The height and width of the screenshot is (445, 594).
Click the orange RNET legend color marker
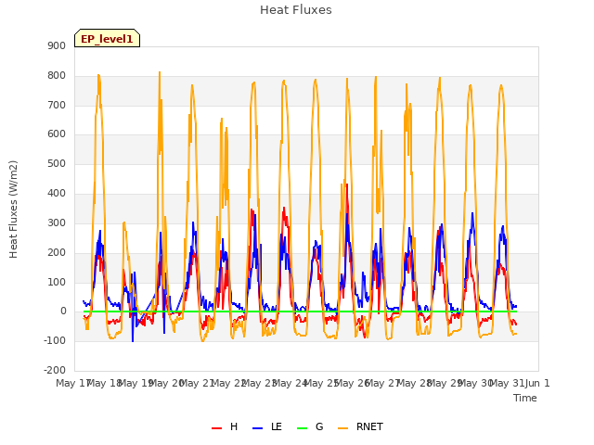[342, 428]
